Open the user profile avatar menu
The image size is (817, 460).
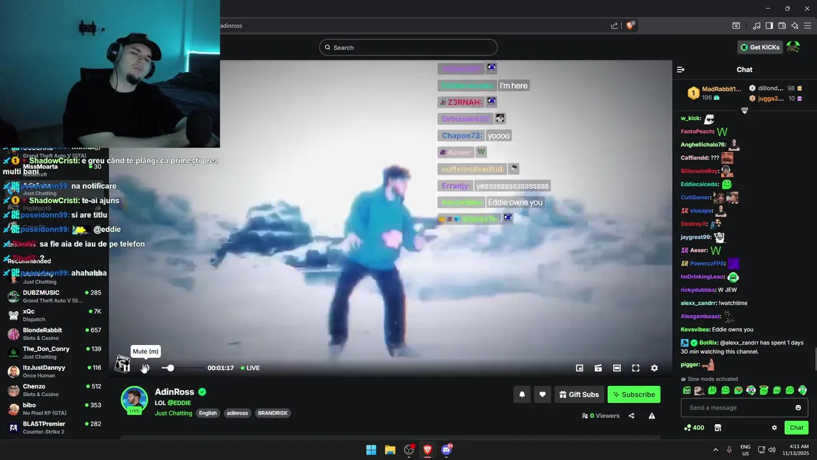pyautogui.click(x=793, y=47)
